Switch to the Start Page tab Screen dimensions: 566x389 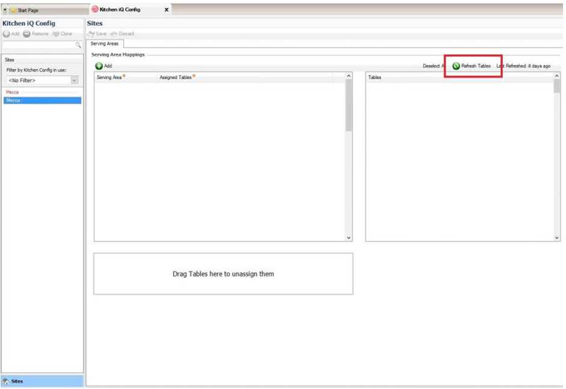[x=27, y=10]
